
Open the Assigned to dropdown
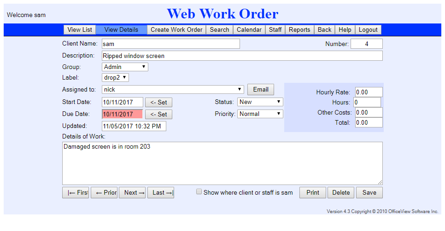click(x=173, y=89)
